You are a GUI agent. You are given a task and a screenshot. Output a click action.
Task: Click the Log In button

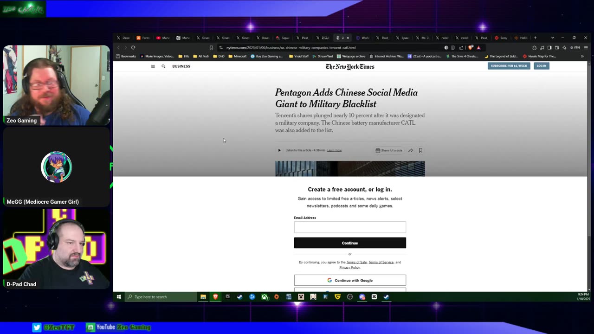[542, 66]
